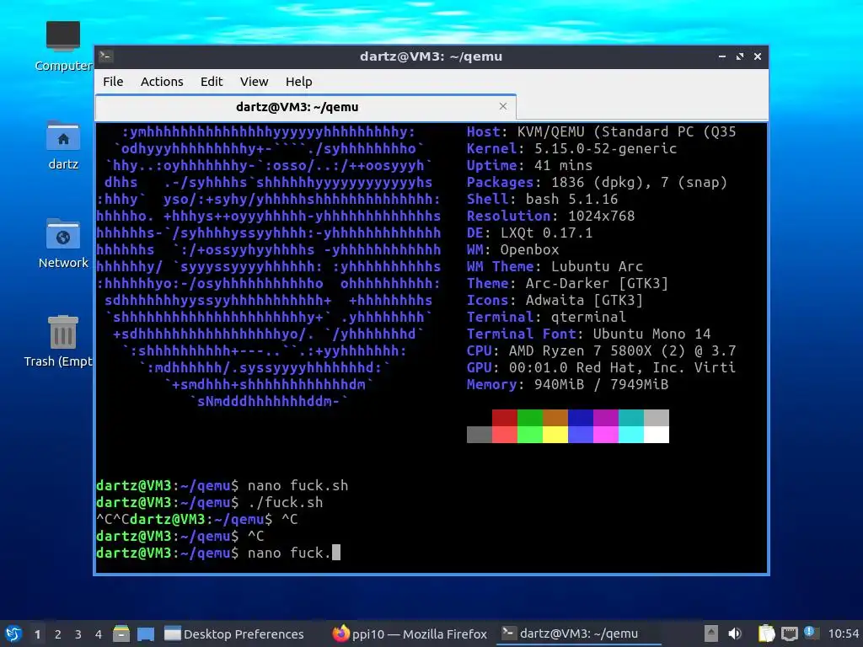The height and width of the screenshot is (647, 863).
Task: Click the show desktop panel icon
Action: pyautogui.click(x=146, y=634)
